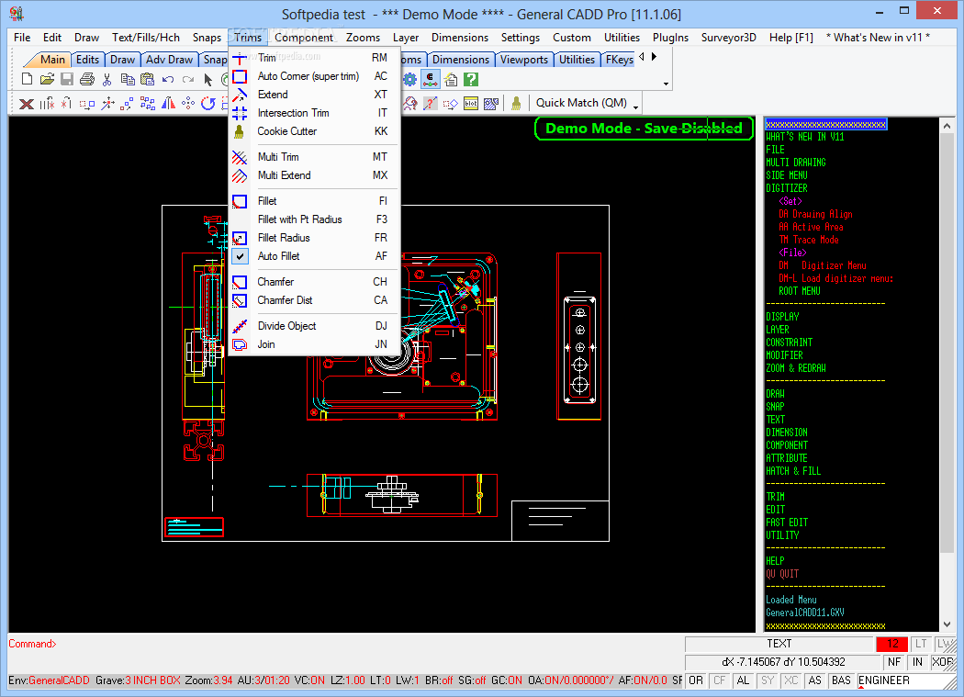Click the Cookie Cutter icon in menu
The width and height of the screenshot is (964, 697).
pos(240,131)
